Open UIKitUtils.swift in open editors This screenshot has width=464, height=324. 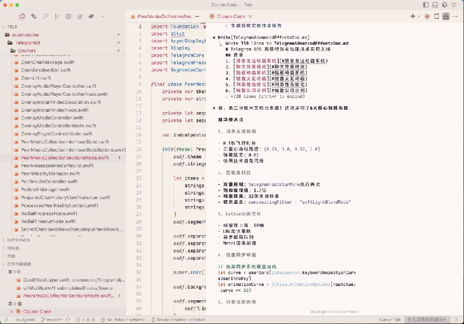coord(64,288)
